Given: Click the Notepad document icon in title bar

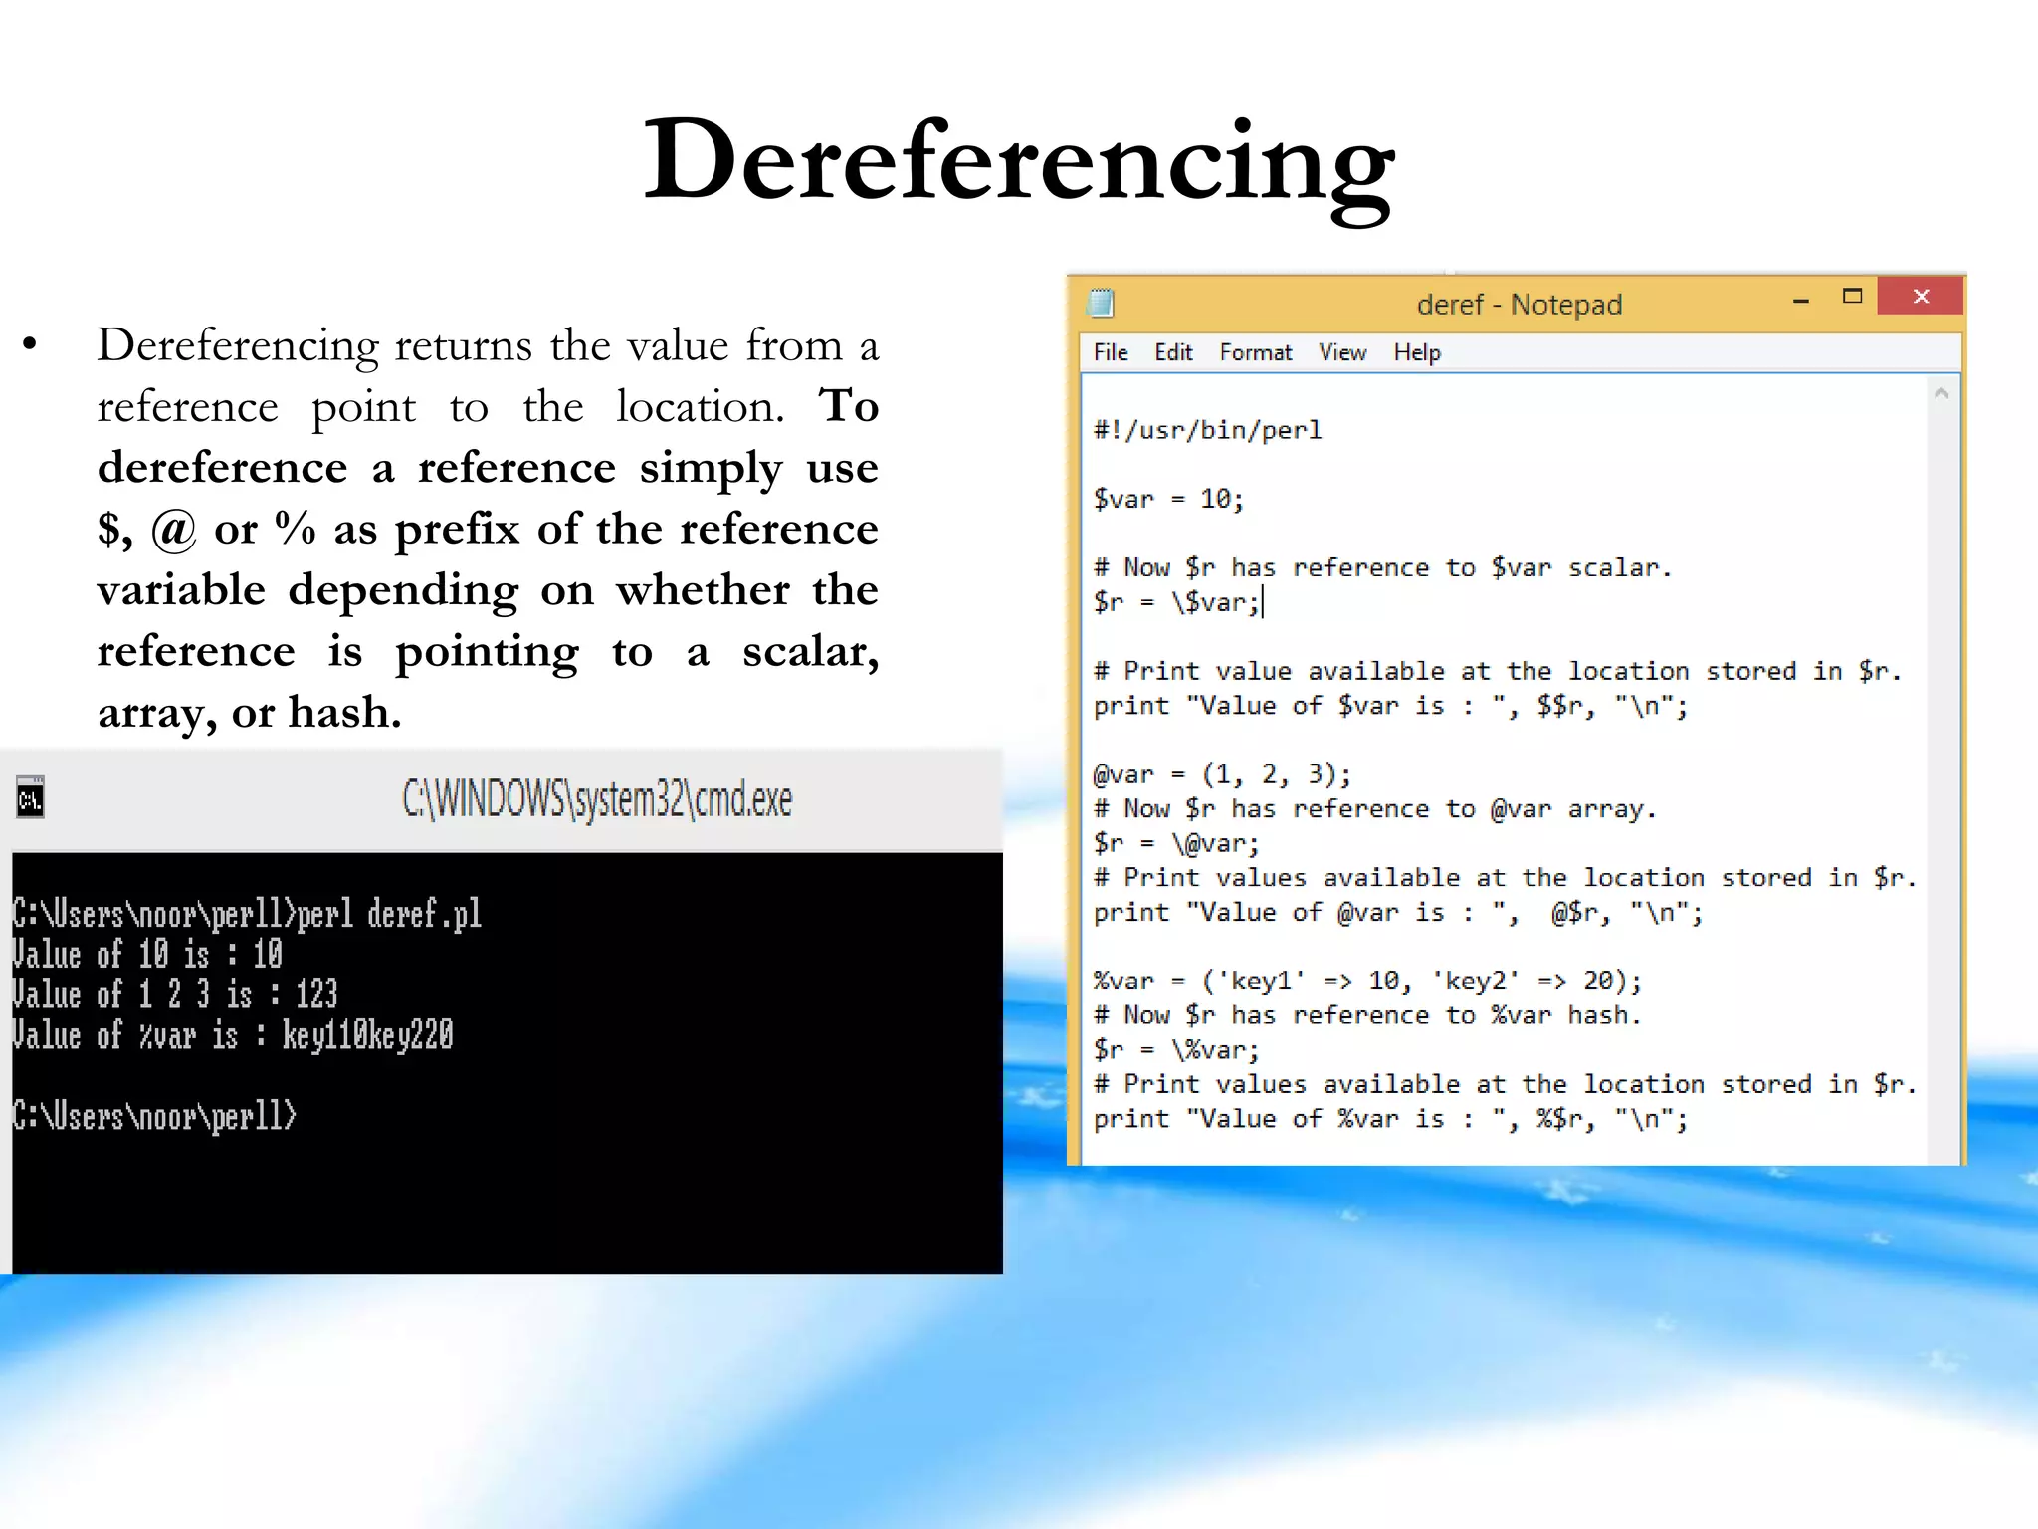Looking at the screenshot, I should (x=1101, y=303).
